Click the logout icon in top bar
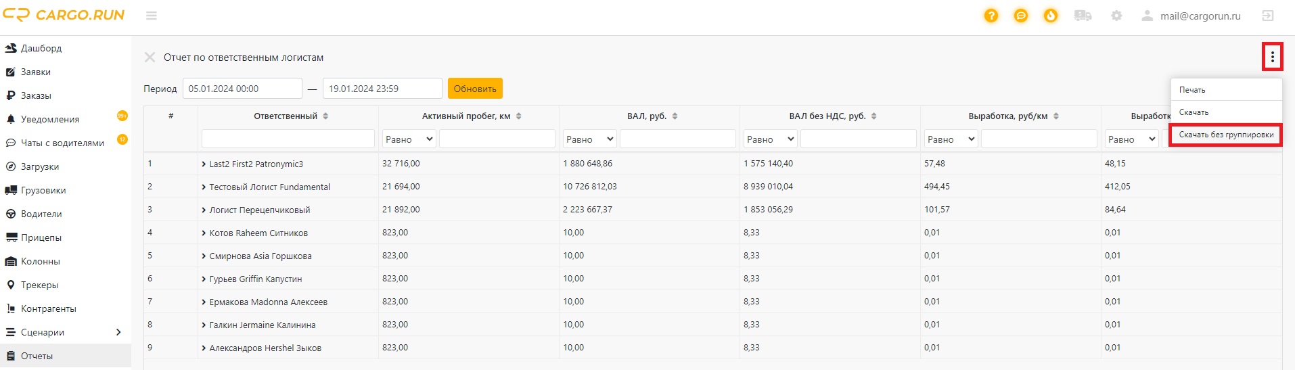 click(1267, 16)
